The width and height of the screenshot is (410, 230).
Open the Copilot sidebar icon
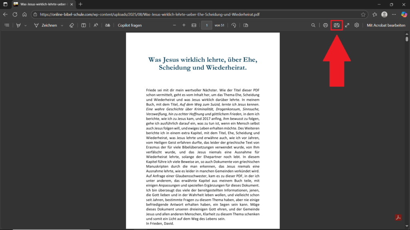point(404,15)
